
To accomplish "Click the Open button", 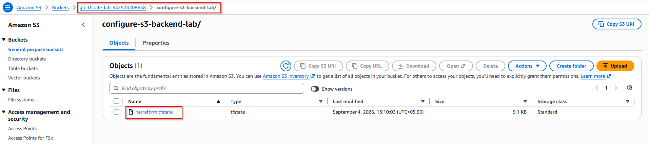I will [x=456, y=66].
